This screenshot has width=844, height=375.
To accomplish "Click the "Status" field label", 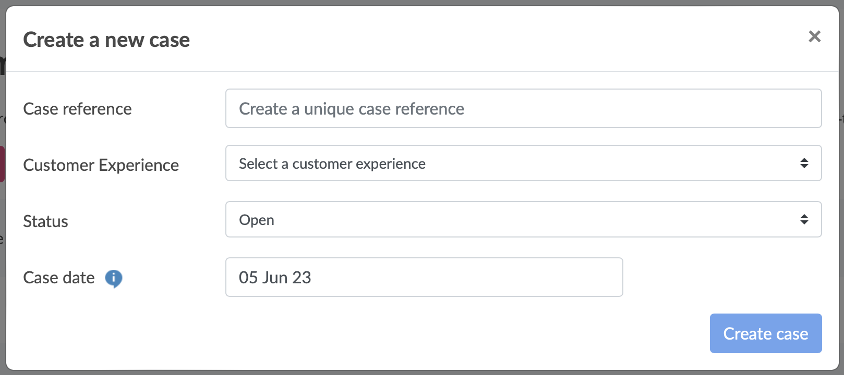I will point(45,221).
